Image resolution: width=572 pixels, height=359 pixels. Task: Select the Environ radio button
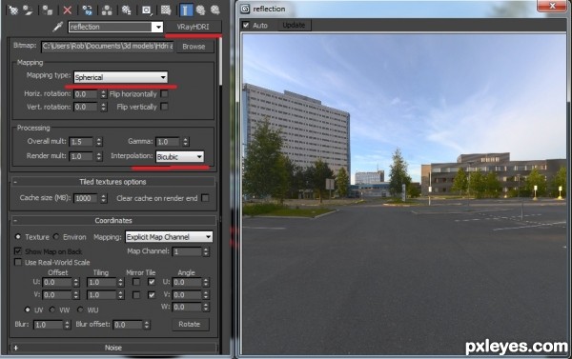point(56,237)
